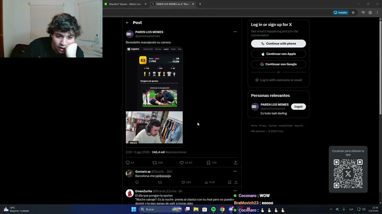The height and width of the screenshot is (214, 382).
Task: Open the Ads Info footer link
Action: pyautogui.click(x=299, y=126)
